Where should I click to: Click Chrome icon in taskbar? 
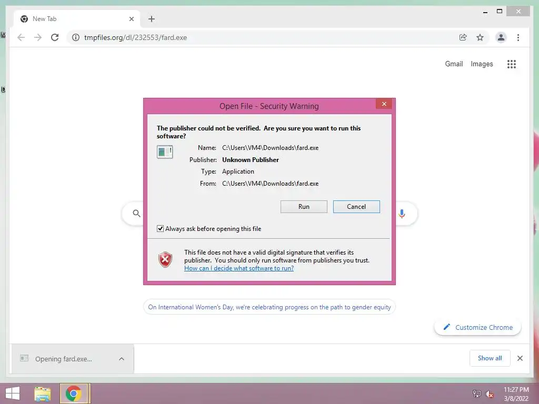pyautogui.click(x=73, y=393)
